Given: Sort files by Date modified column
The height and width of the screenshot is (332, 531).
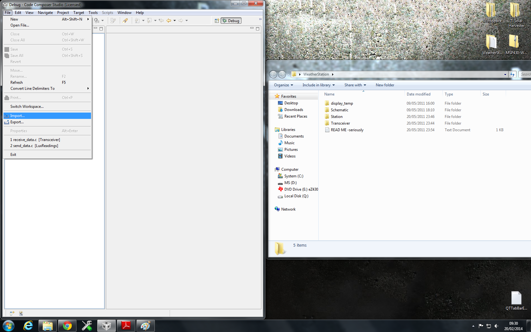Looking at the screenshot, I should (x=424, y=94).
